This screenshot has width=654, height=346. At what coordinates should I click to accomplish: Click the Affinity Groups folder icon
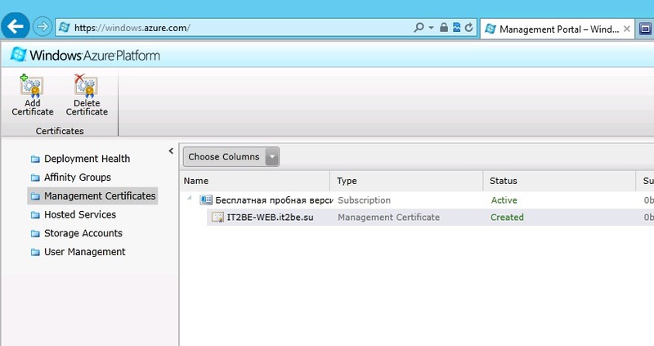[x=35, y=177]
